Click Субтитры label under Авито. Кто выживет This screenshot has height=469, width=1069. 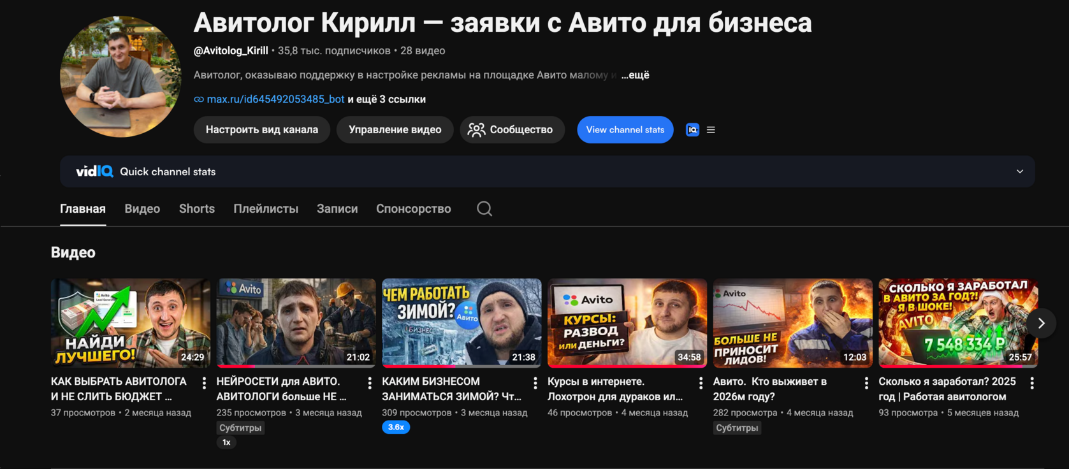tap(737, 428)
